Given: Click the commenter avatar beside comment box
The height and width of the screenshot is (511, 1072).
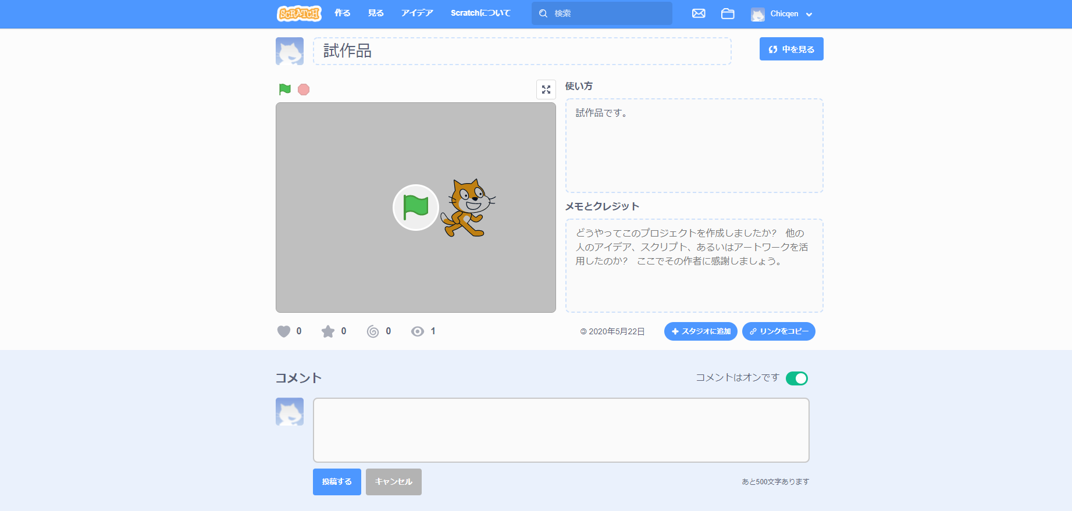Looking at the screenshot, I should click(x=290, y=412).
